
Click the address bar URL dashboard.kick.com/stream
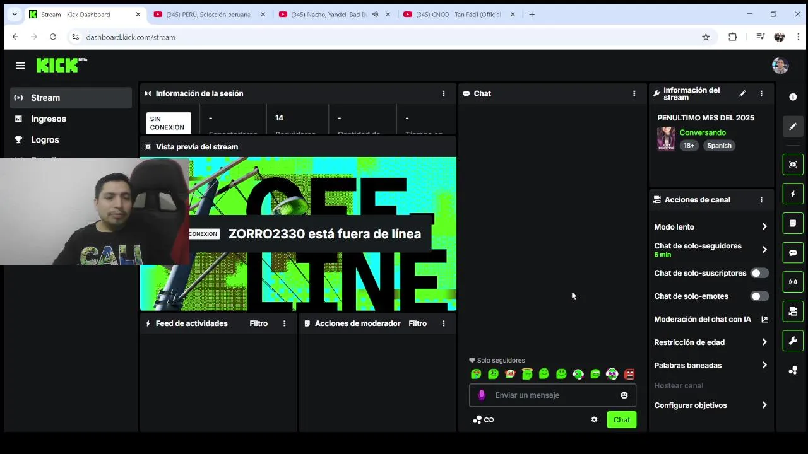(131, 37)
